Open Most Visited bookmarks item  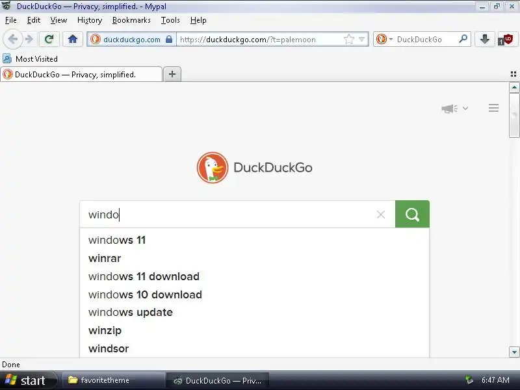(31, 58)
